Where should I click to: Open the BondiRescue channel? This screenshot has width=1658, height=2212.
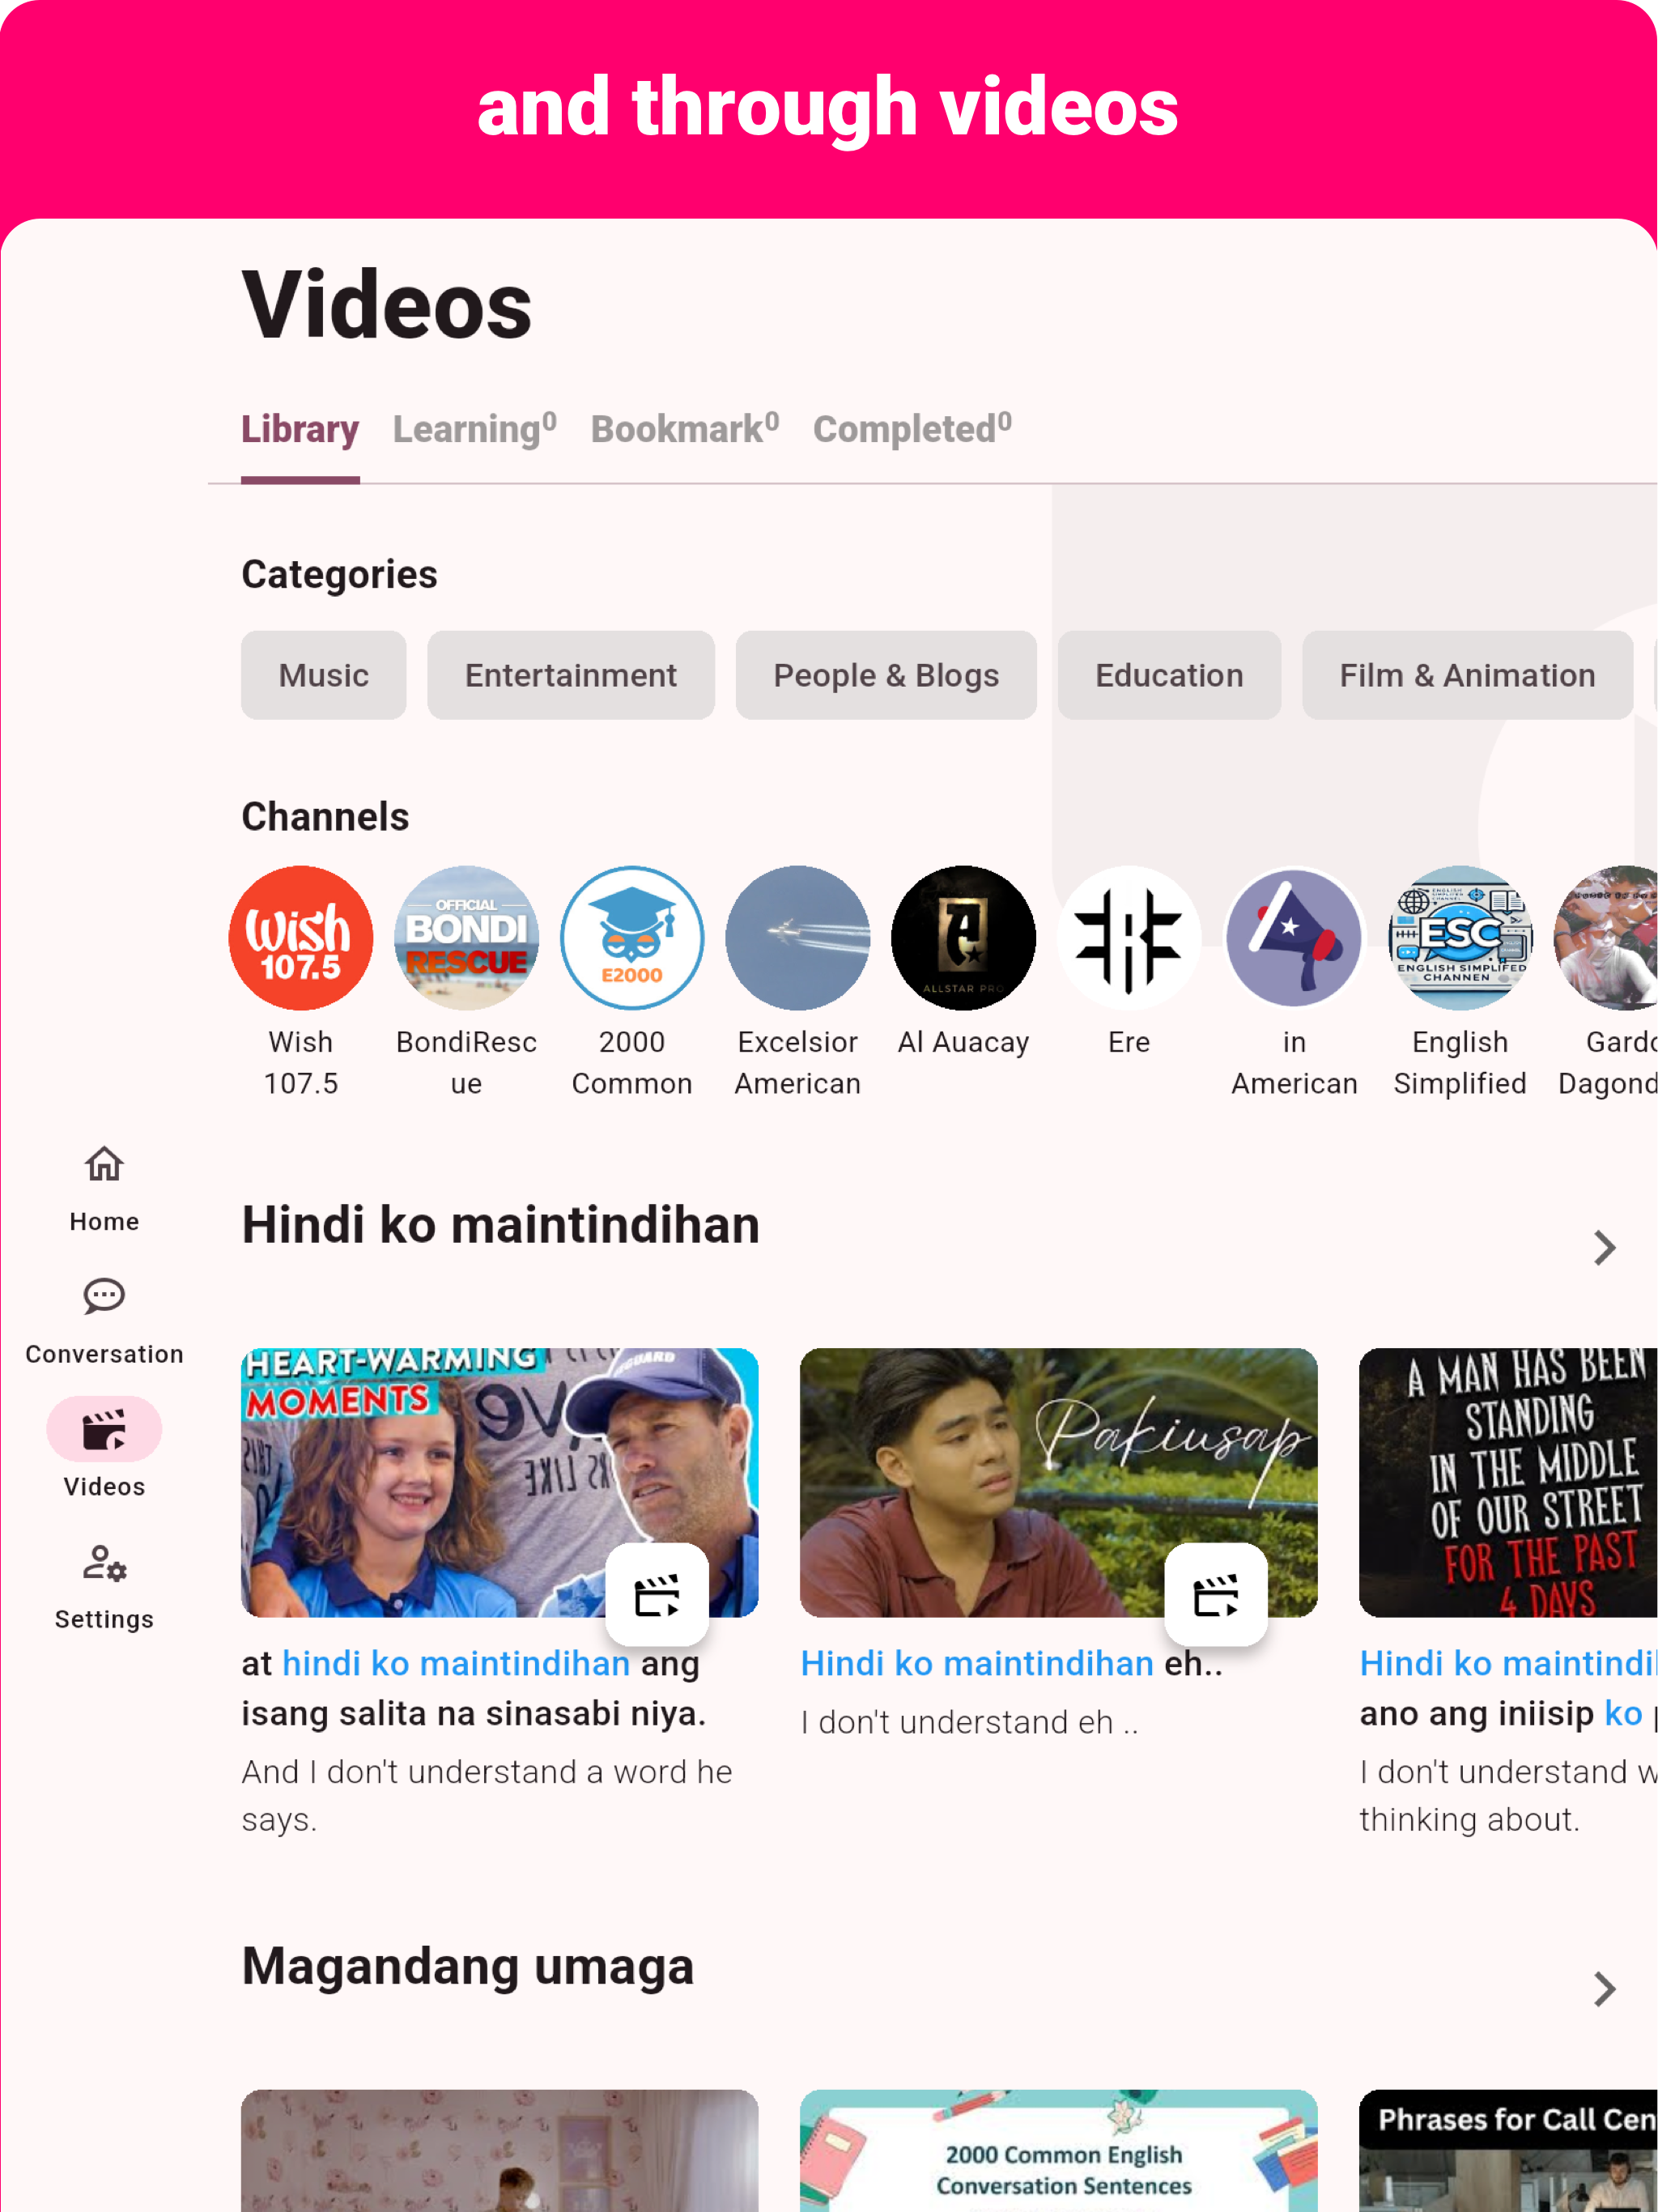click(x=466, y=938)
